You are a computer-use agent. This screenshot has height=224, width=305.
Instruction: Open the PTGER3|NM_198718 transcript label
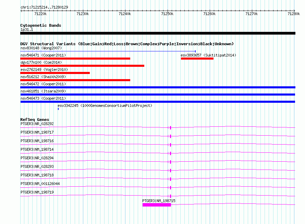coord(37,175)
